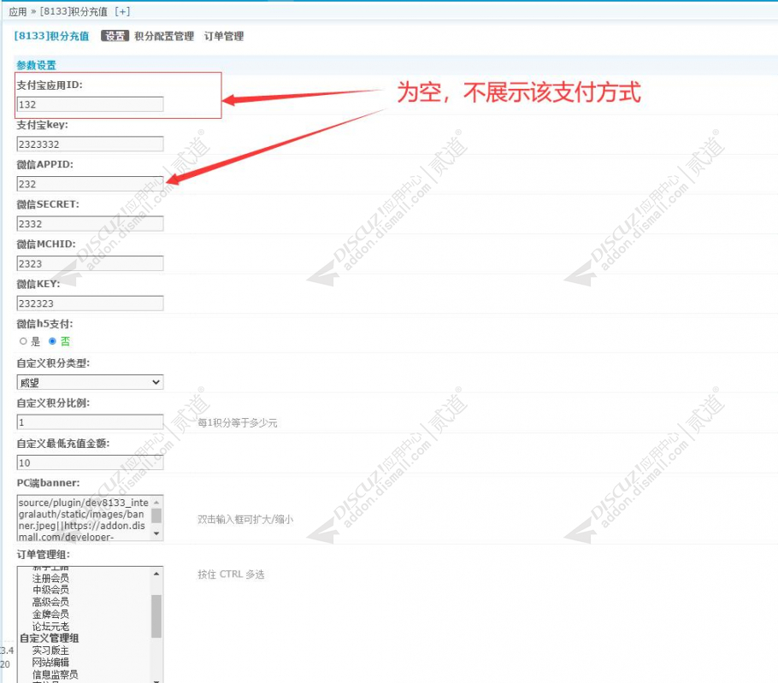778x683 pixels.
Task: Select 是 for 微信h5支付
Action: pyautogui.click(x=23, y=341)
